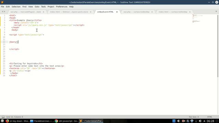Open the File menu
The image size is (219, 123).
coord(2,7)
